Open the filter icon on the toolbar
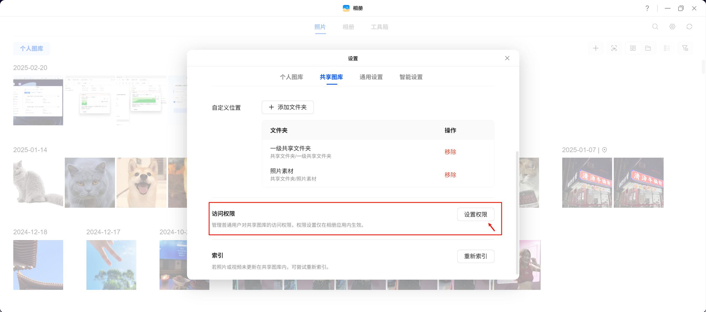This screenshot has width=706, height=312. pos(685,48)
